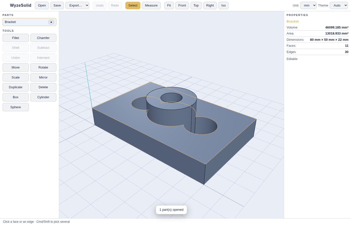Switch to Front view
This screenshot has height=225, width=351.
(x=182, y=5)
